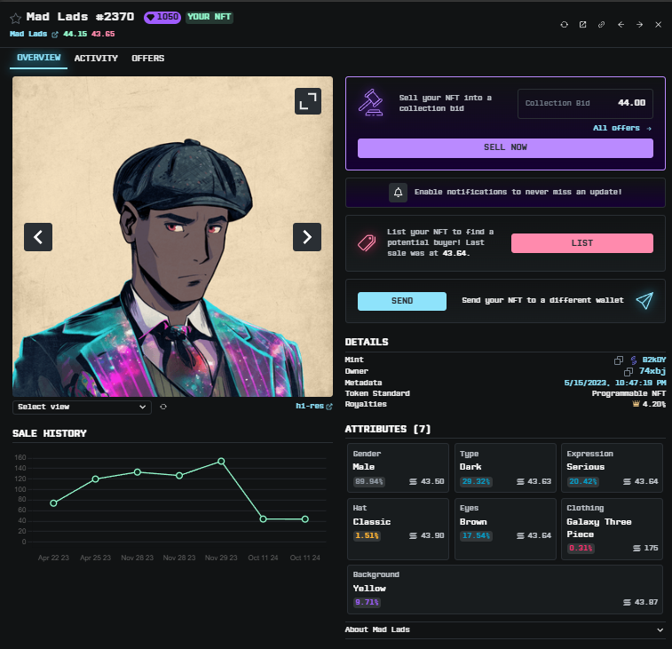Expand About Mad Lads section
Screen dimensions: 672x649
click(x=505, y=629)
